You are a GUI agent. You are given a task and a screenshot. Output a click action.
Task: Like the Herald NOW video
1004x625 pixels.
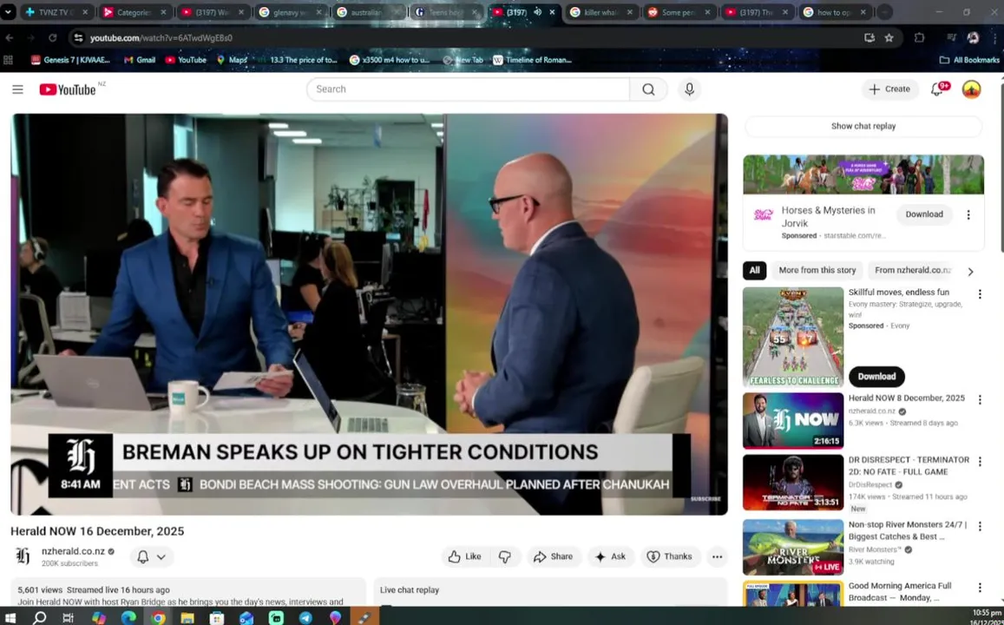[x=465, y=556]
